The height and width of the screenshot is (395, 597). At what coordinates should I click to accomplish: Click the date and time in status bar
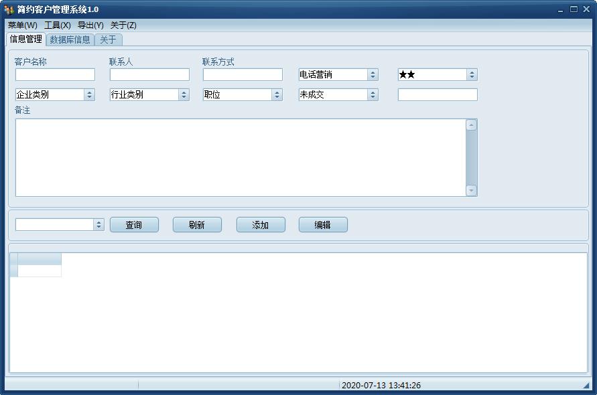click(381, 385)
